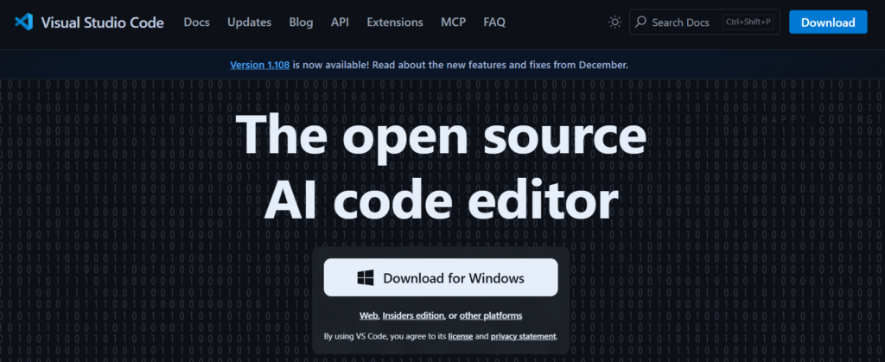Click the Windows logo on the download button
The width and height of the screenshot is (885, 362).
click(x=365, y=278)
